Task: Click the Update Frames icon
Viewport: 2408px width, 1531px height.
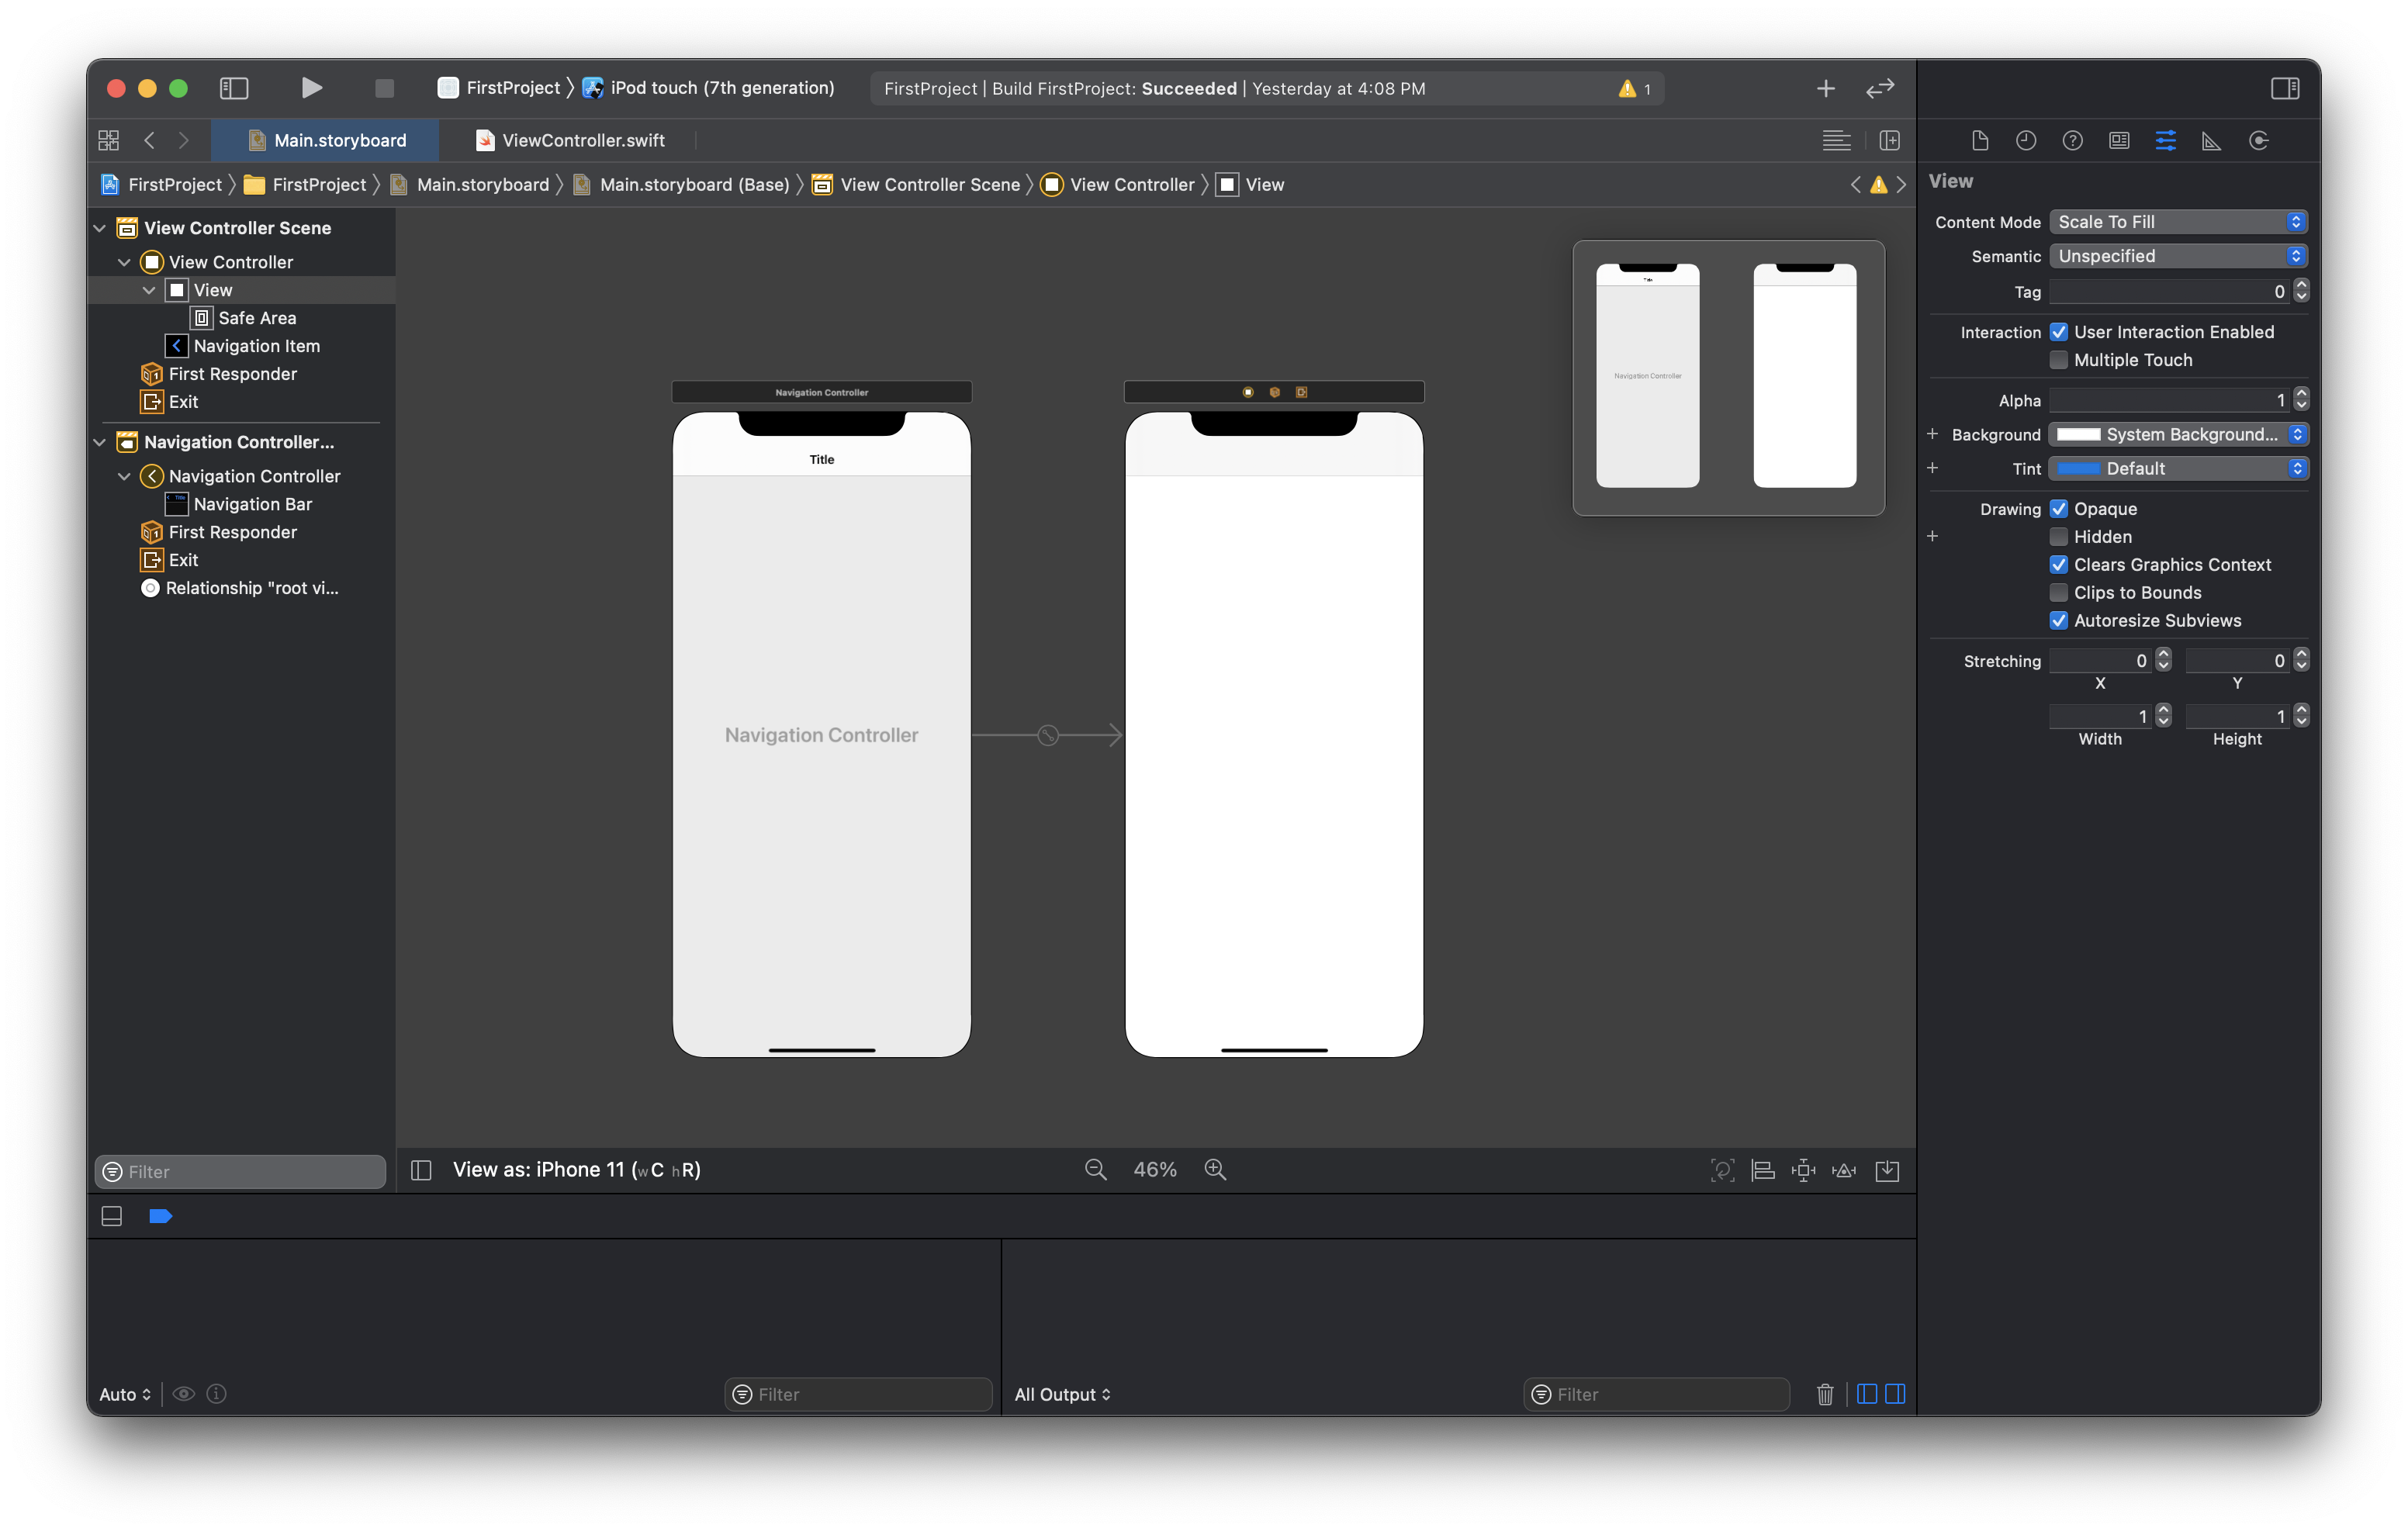Action: point(1722,1170)
